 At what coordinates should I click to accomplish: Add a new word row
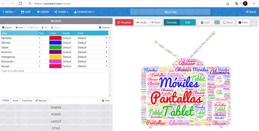pyautogui.click(x=19, y=27)
